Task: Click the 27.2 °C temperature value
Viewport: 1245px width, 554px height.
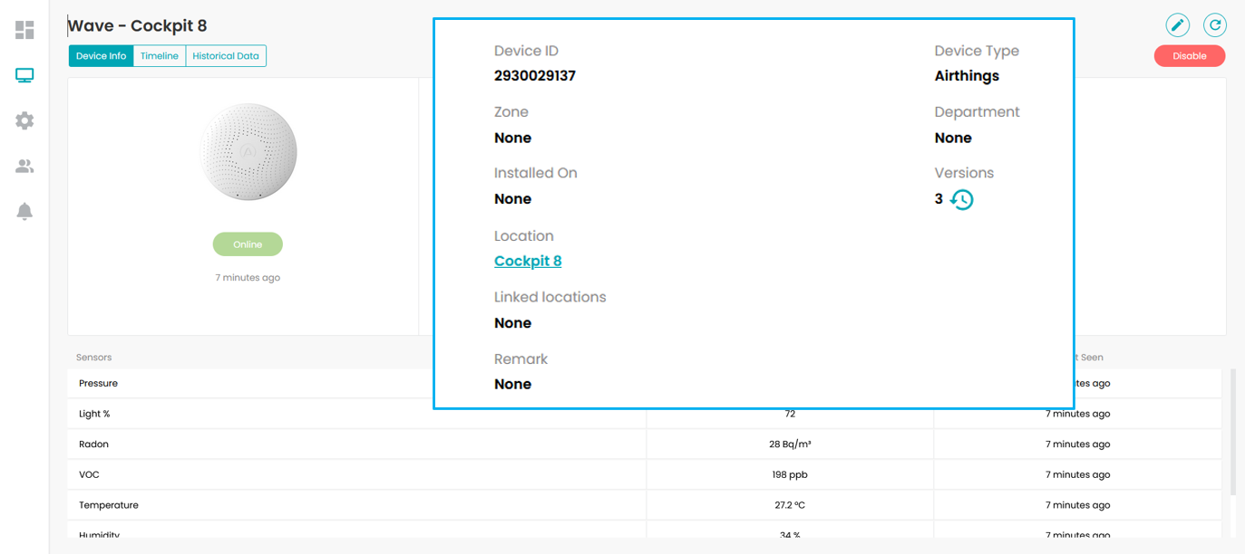Action: coord(790,505)
